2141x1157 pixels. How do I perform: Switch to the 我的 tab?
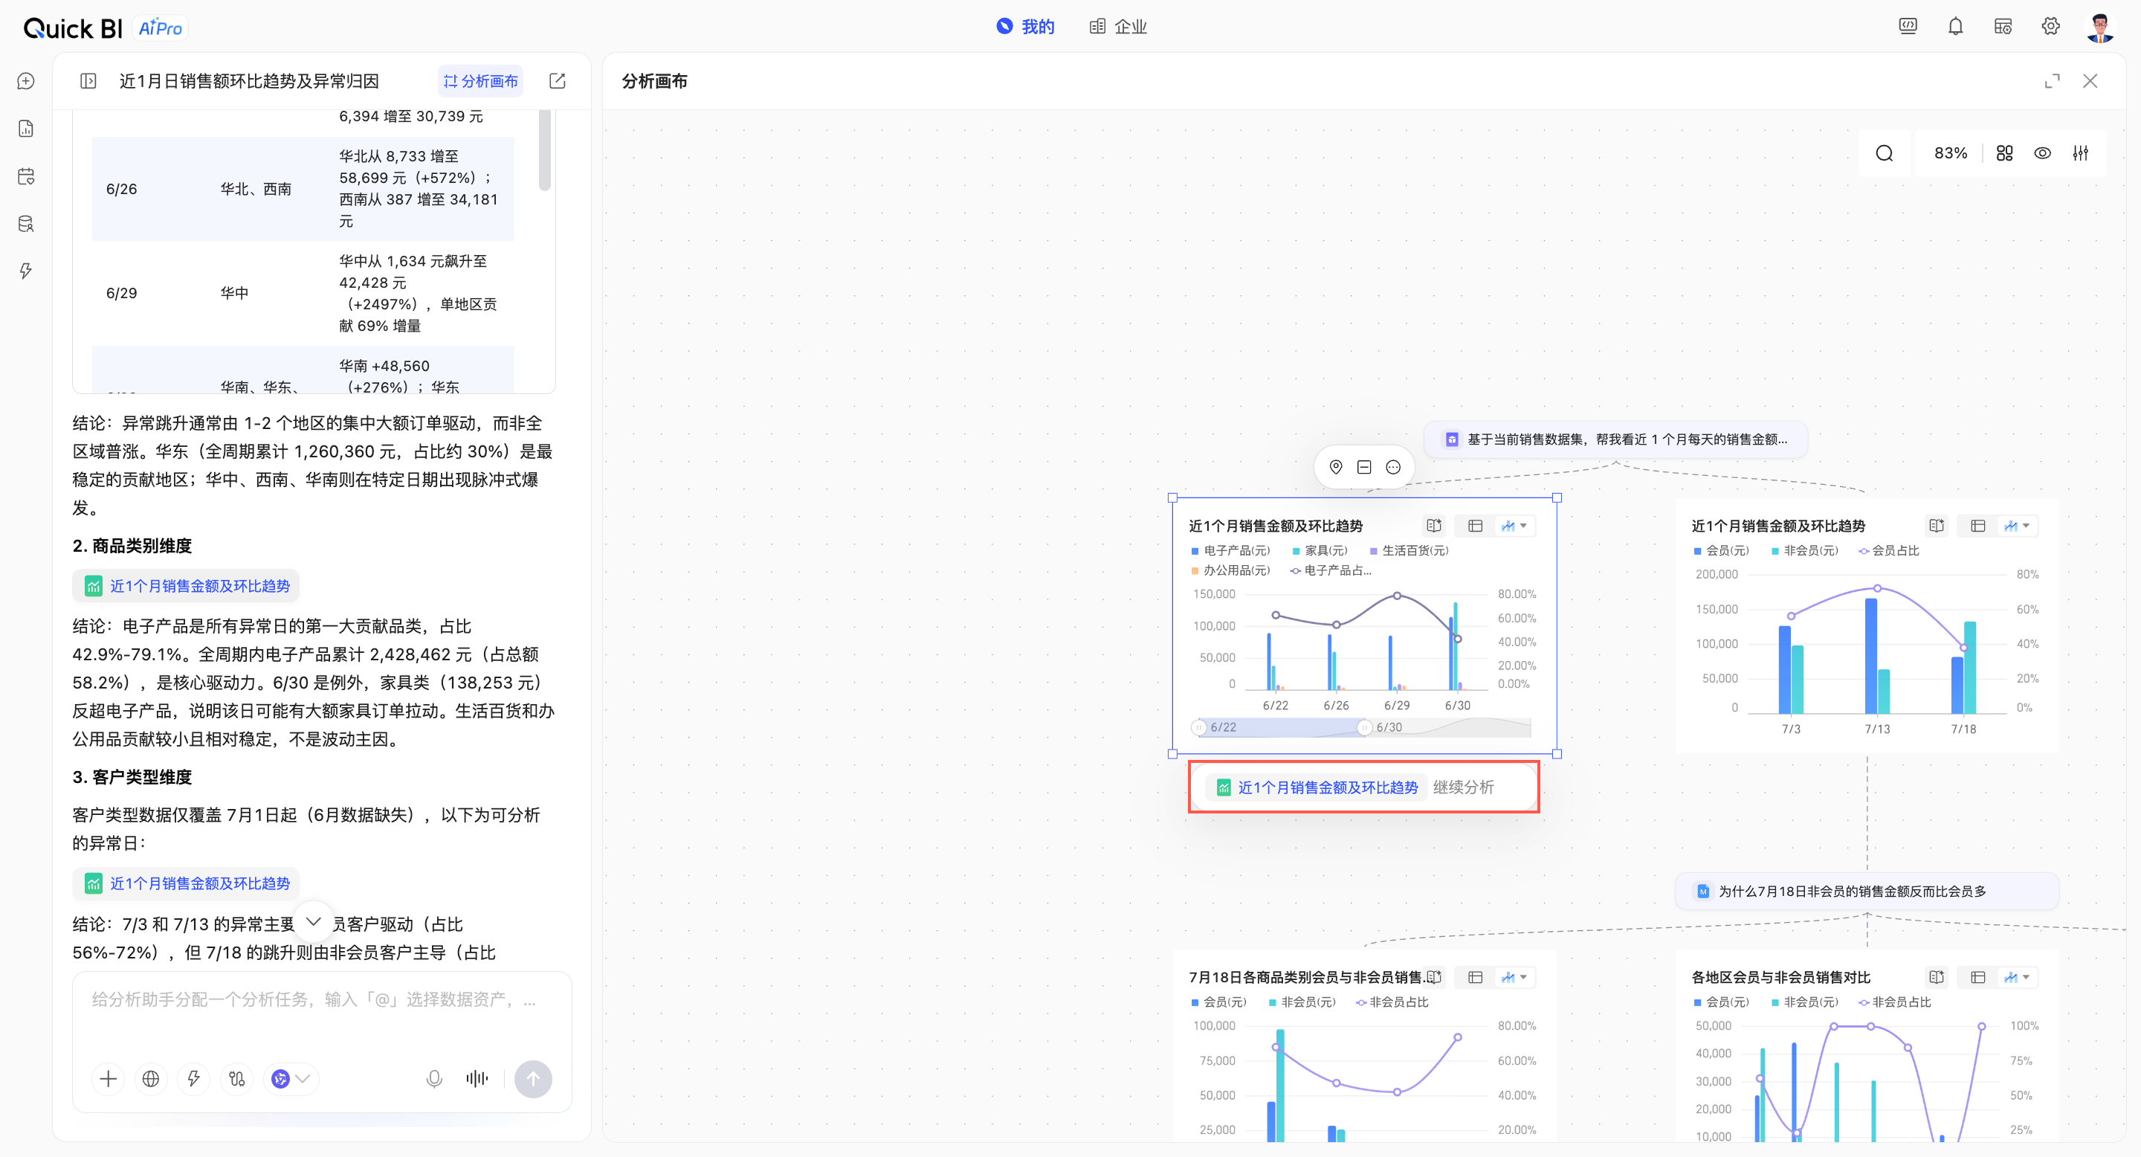(x=1025, y=27)
